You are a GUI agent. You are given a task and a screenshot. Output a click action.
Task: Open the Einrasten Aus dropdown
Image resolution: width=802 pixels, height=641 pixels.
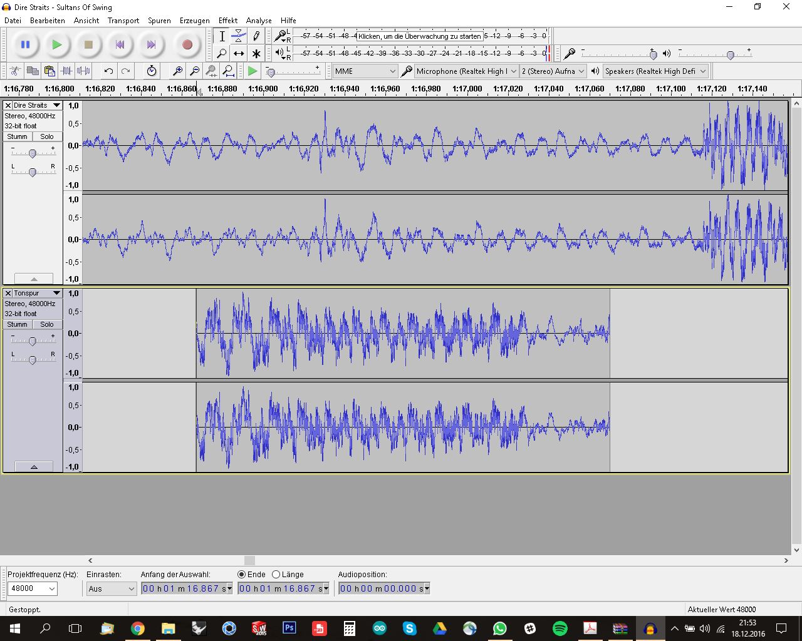(x=111, y=588)
